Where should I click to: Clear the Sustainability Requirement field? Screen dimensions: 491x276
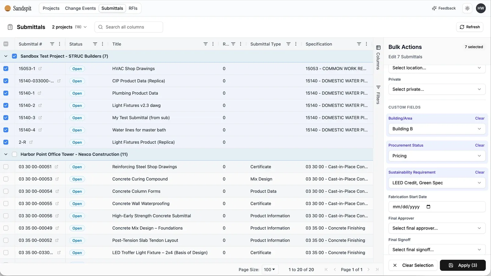point(480,172)
